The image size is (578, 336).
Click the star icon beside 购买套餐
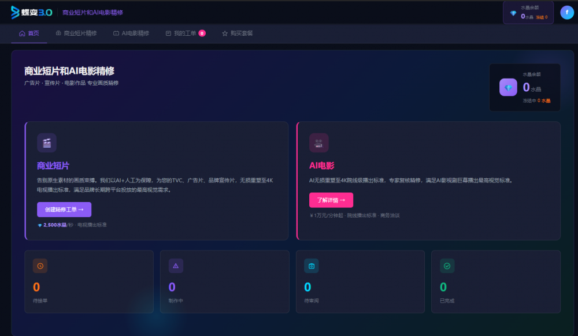[225, 33]
